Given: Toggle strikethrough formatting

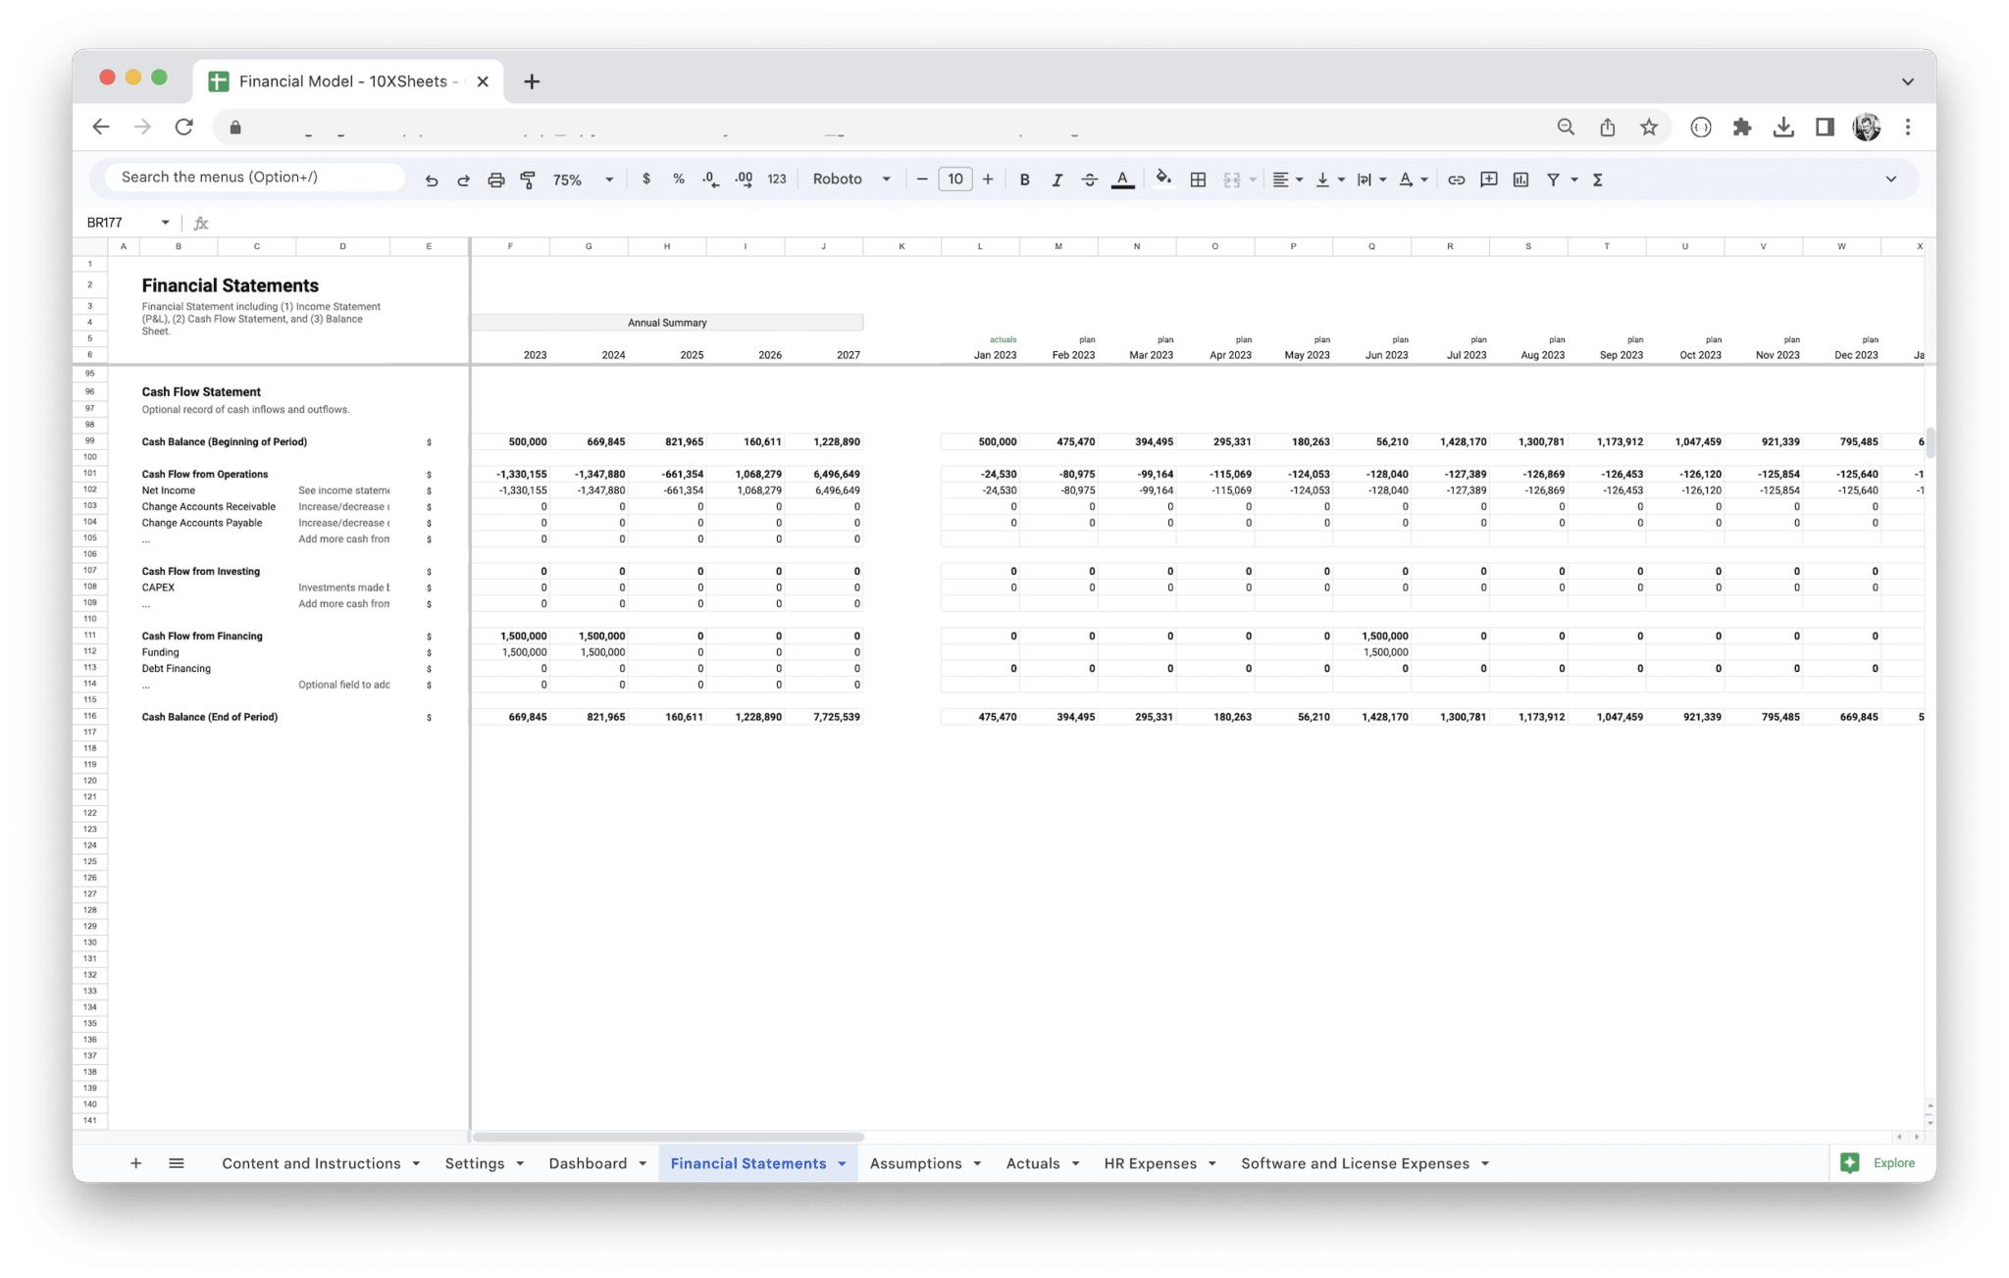Looking at the screenshot, I should 1089,179.
